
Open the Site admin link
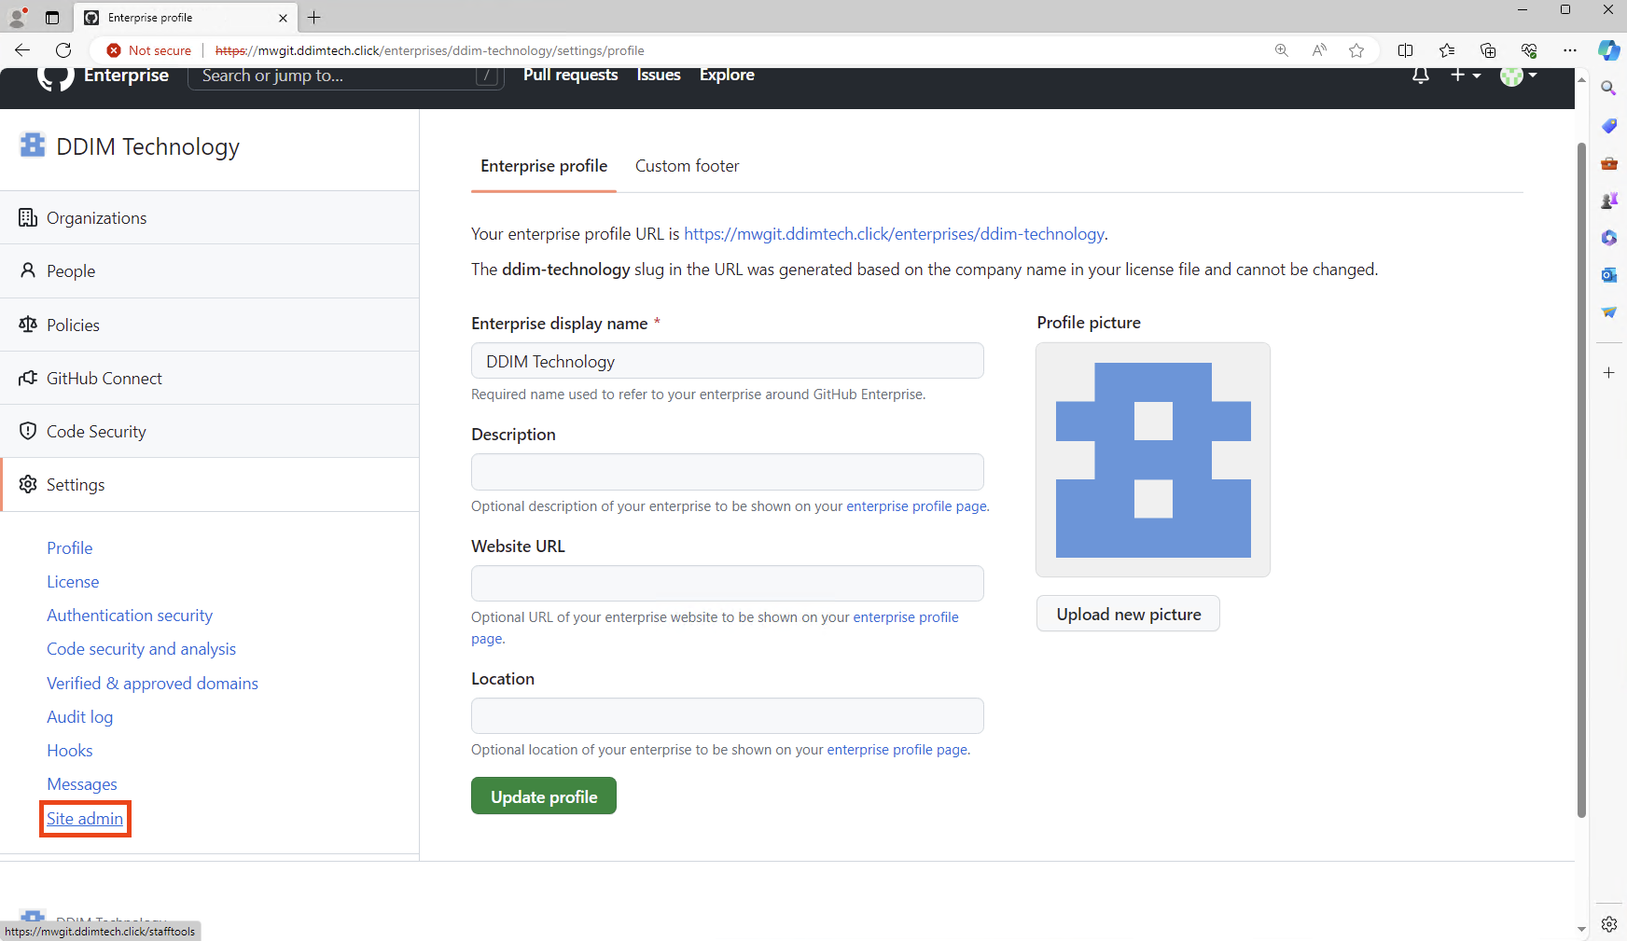point(85,819)
